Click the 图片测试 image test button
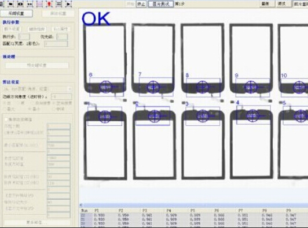308x228 pixels. coord(161,4)
